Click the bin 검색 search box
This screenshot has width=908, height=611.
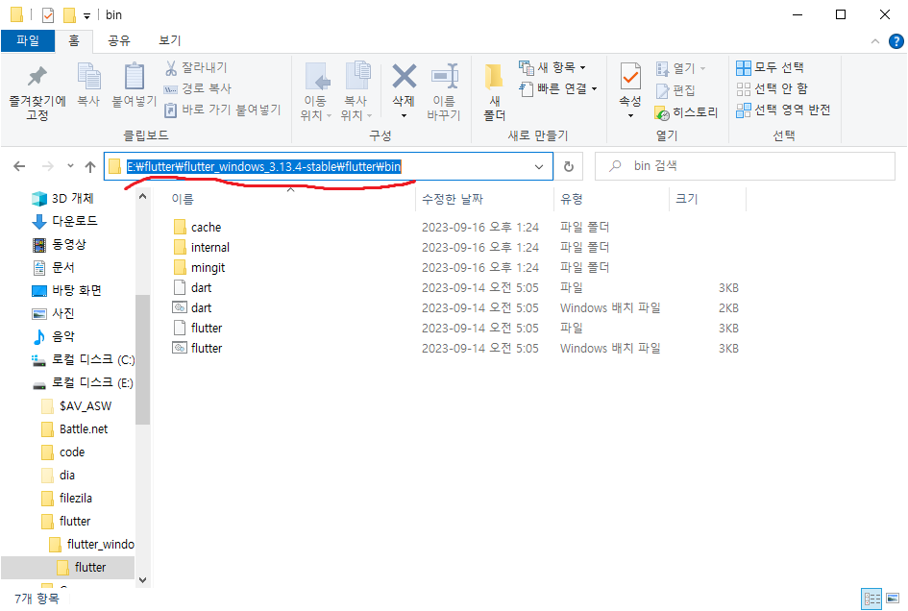click(x=745, y=166)
